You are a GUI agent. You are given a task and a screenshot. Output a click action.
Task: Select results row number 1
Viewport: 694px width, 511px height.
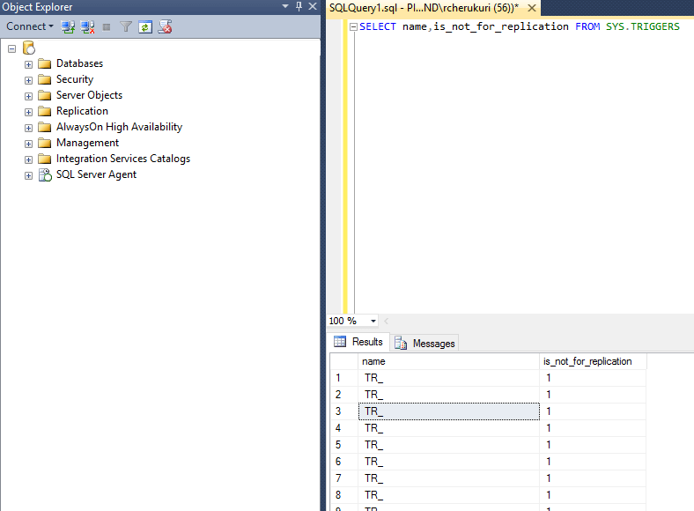(x=343, y=378)
